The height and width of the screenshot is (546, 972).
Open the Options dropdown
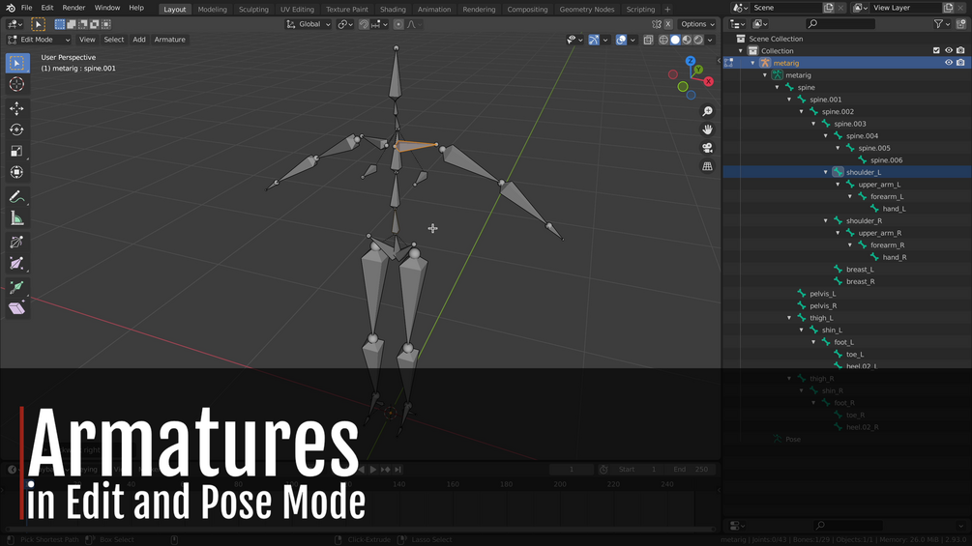[x=697, y=24]
